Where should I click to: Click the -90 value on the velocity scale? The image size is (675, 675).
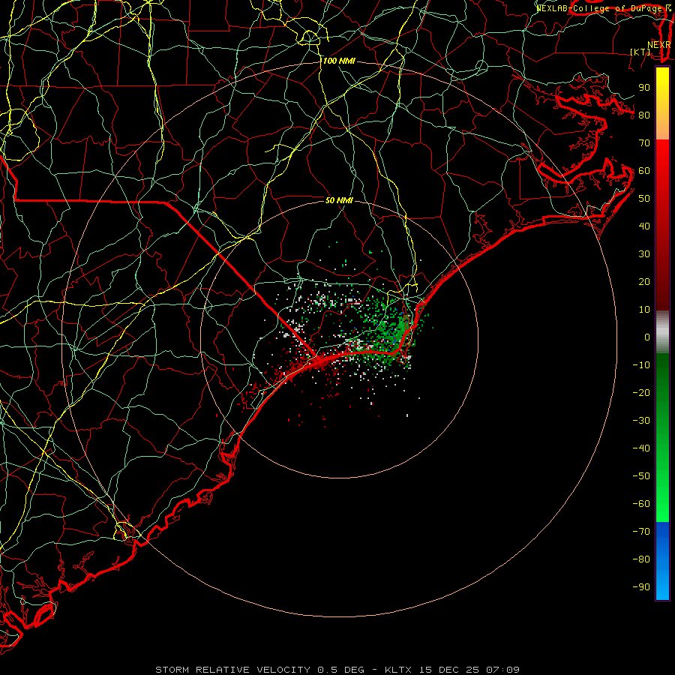[641, 587]
